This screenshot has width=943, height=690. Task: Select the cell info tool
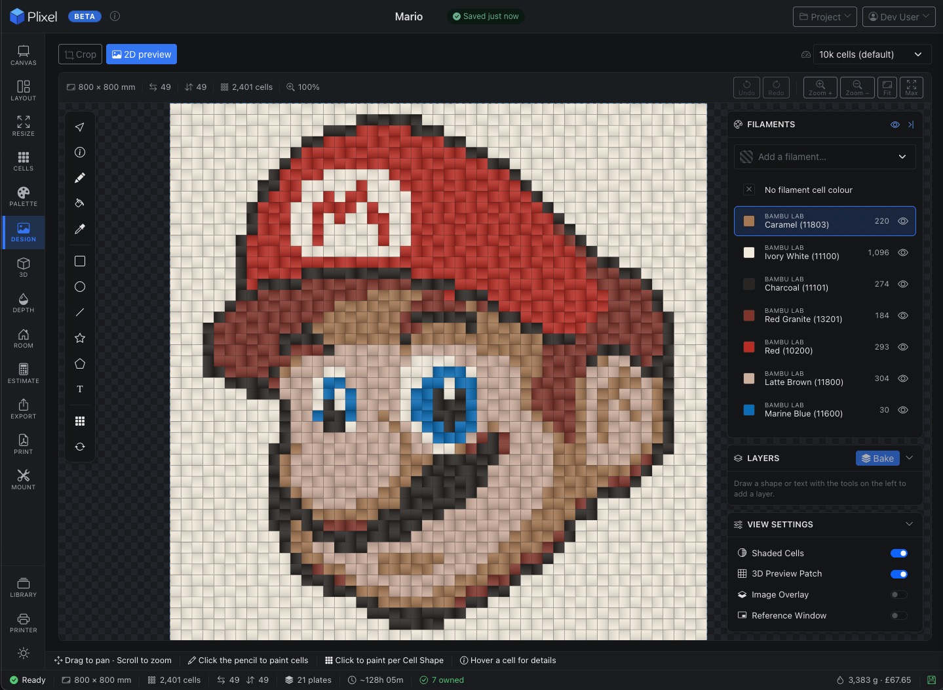(x=80, y=152)
